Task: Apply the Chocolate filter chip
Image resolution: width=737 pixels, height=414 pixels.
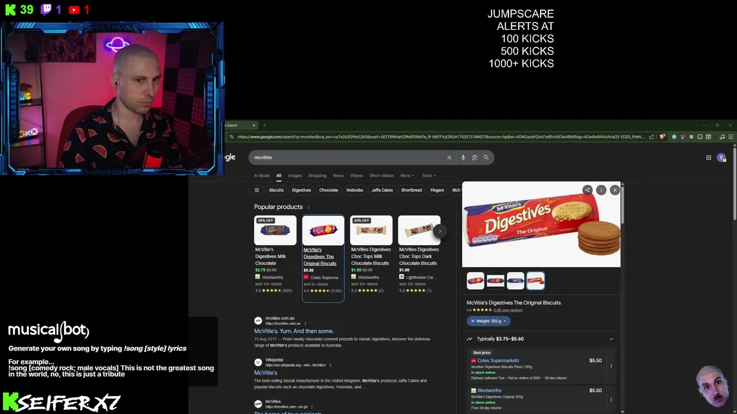Action: click(329, 190)
